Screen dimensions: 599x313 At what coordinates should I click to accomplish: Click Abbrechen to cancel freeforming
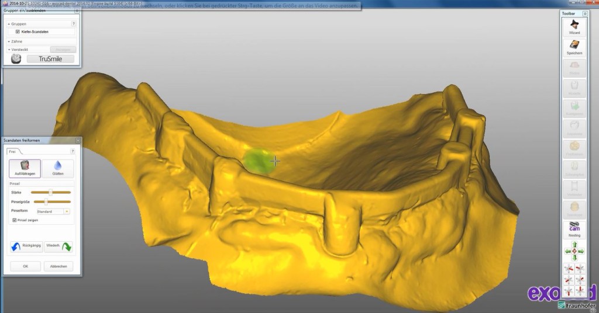(x=58, y=266)
